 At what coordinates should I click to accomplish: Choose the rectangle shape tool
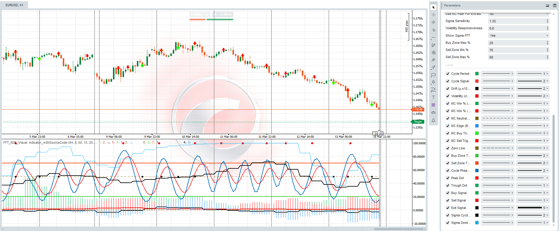click(x=433, y=75)
